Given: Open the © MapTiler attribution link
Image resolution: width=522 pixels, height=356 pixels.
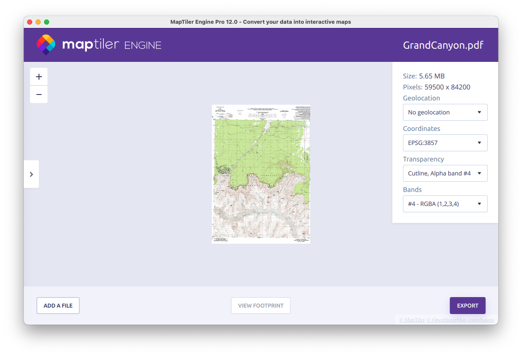Looking at the screenshot, I should click(412, 320).
